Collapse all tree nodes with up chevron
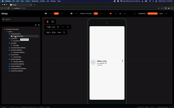Screen dimensions: 174x108 [x=39, y=25]
